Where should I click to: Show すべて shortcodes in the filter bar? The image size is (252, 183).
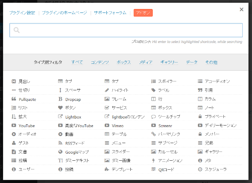pyautogui.click(x=77, y=62)
